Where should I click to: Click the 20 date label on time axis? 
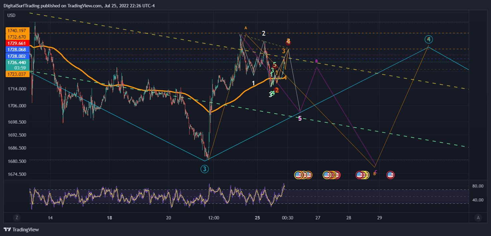click(169, 218)
